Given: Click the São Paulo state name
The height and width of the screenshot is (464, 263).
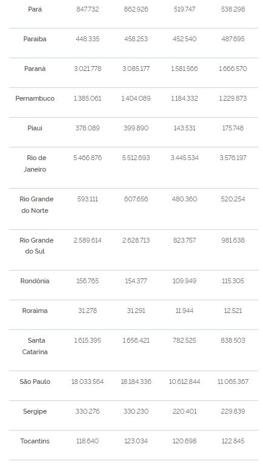Looking at the screenshot, I should click(35, 382).
